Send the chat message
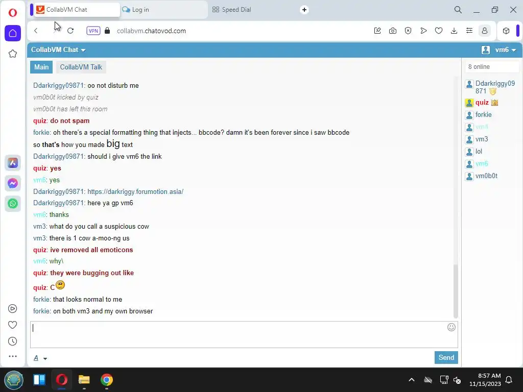The image size is (523, 392). [x=446, y=357]
